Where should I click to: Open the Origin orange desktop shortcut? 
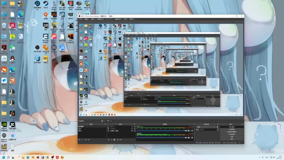click(46, 15)
